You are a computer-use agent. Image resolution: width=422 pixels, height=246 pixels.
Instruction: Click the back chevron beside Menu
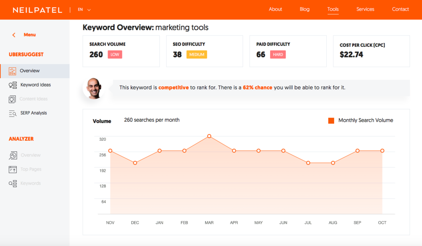tap(14, 35)
